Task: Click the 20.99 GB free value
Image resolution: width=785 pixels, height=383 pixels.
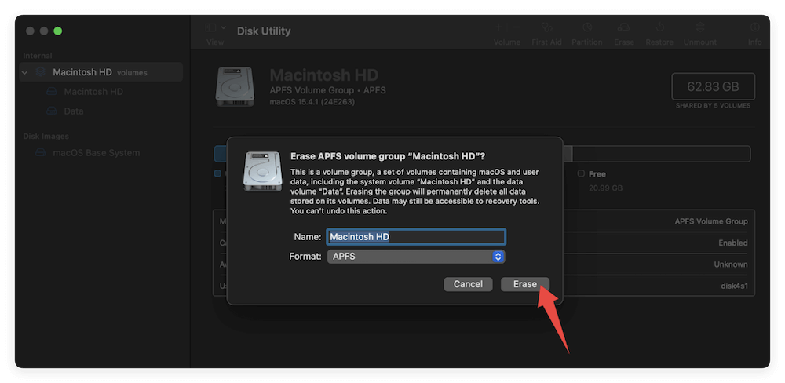Action: click(x=605, y=188)
